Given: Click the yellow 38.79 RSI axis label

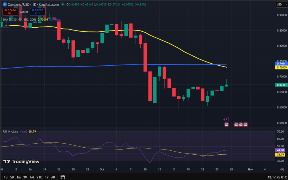Looking at the screenshot, I should click(280, 155).
